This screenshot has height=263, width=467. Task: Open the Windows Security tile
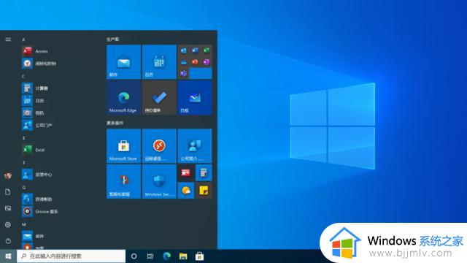pyautogui.click(x=159, y=181)
